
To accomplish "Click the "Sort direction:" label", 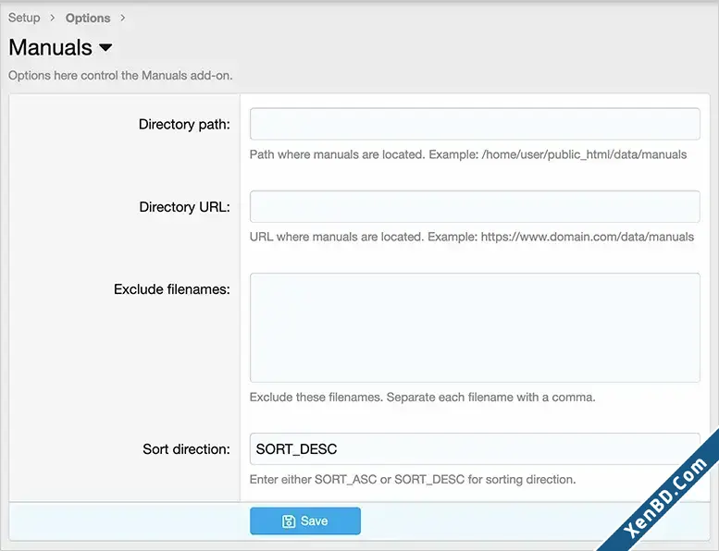I will pos(186,449).
